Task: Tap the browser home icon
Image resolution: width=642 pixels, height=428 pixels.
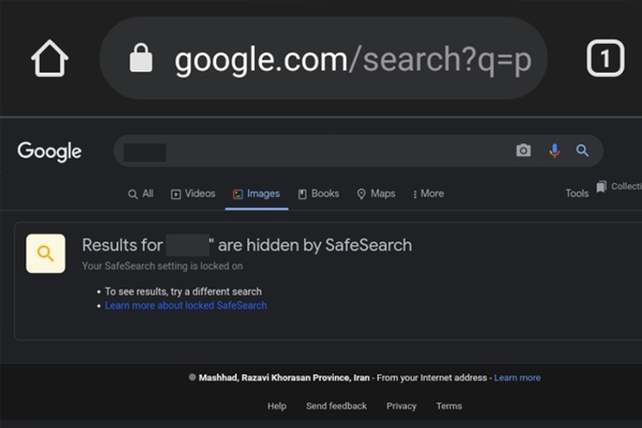Action: coord(49,58)
